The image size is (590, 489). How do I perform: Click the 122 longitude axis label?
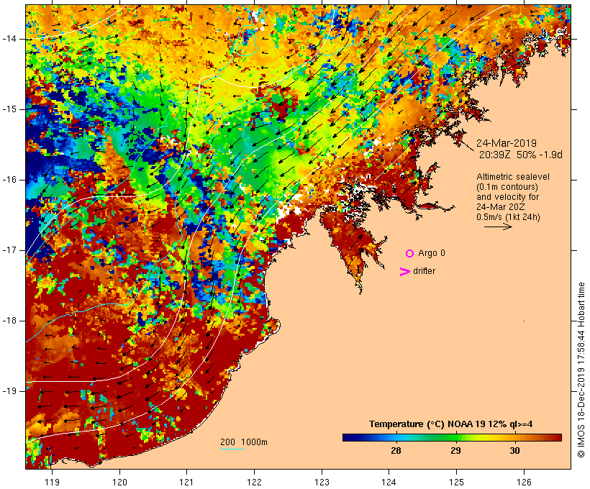tap(254, 482)
